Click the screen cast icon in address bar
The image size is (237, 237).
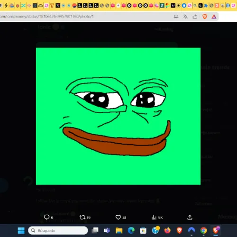click(176, 17)
